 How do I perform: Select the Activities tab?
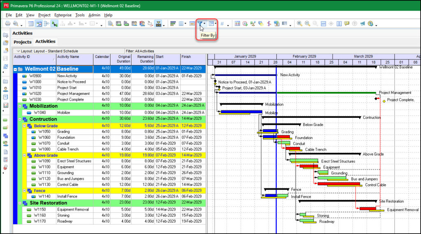[45, 41]
